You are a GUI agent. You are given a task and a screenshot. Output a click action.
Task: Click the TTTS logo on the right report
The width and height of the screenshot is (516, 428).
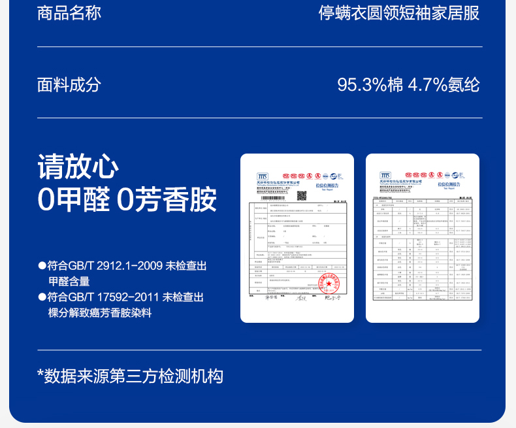[x=385, y=176]
